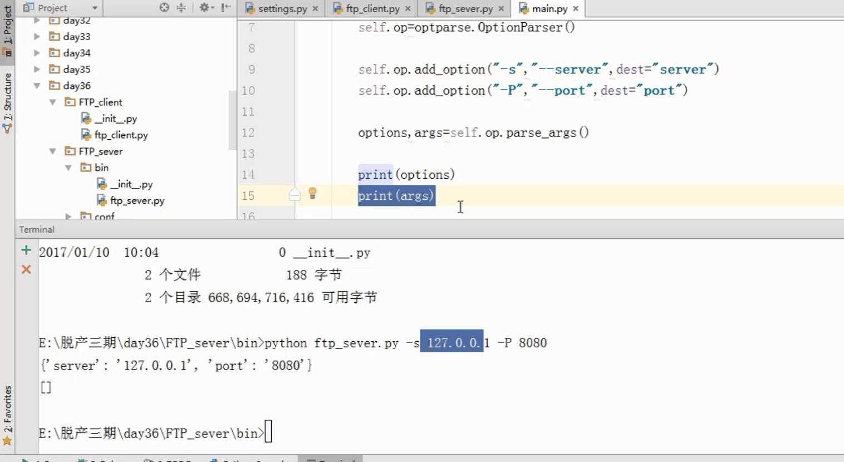Expand the conf folder arrow
844x462 pixels.
pos(68,216)
